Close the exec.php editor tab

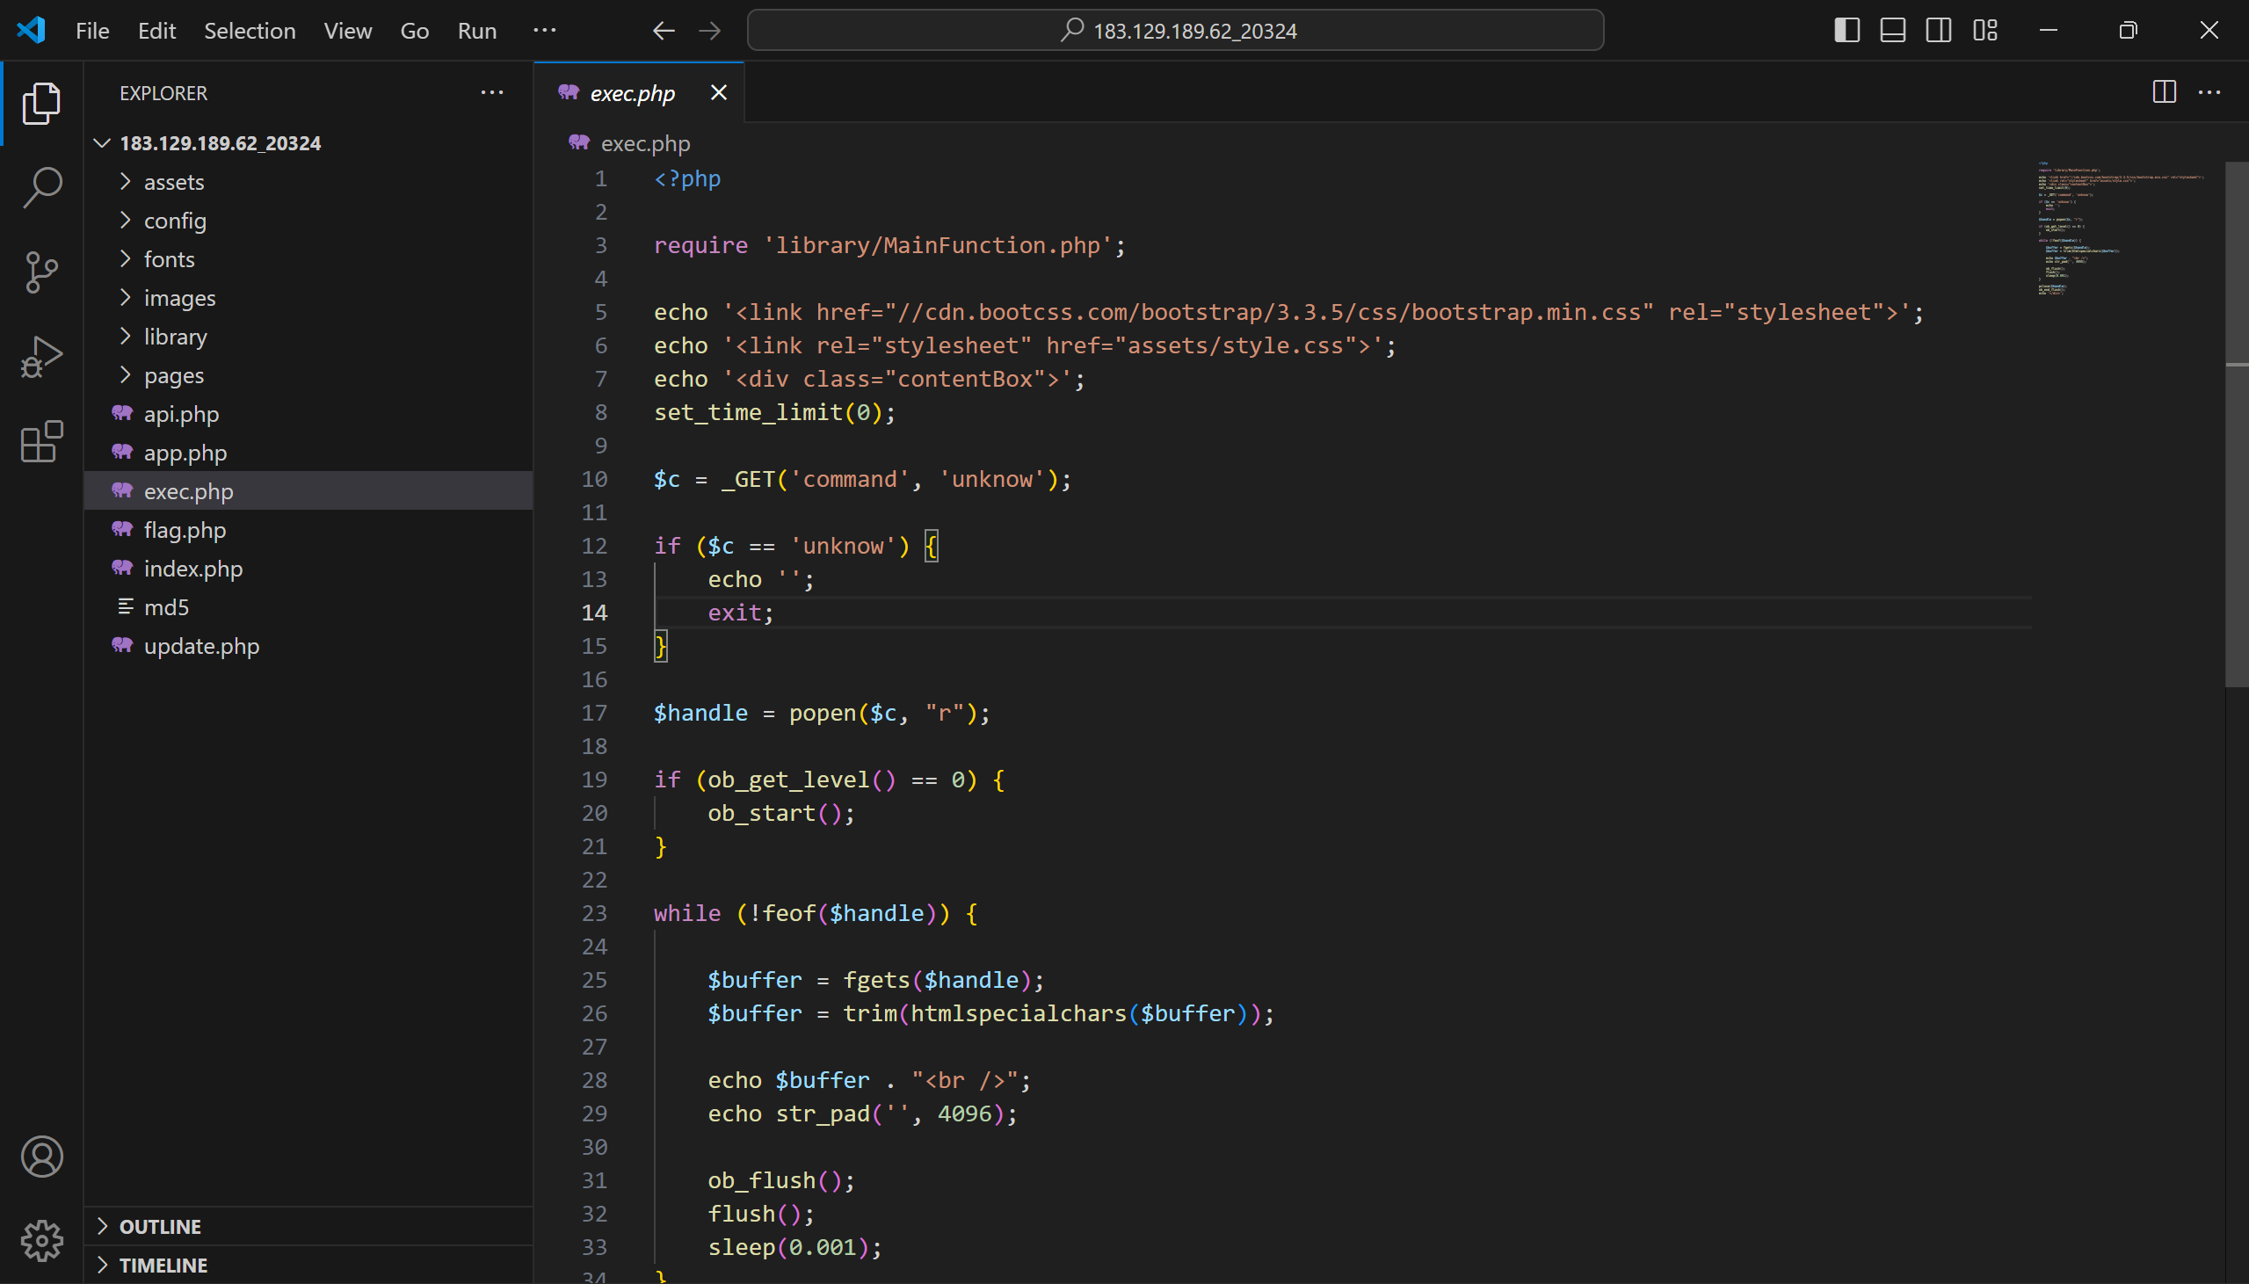pyautogui.click(x=719, y=92)
